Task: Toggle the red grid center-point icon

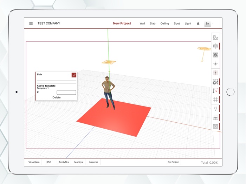Action: click(x=215, y=73)
